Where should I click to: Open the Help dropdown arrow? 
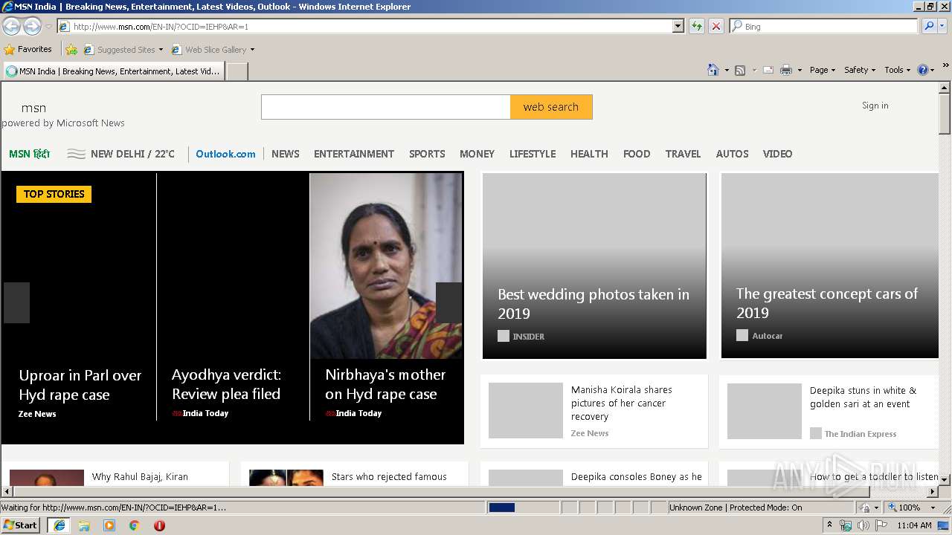tap(933, 70)
